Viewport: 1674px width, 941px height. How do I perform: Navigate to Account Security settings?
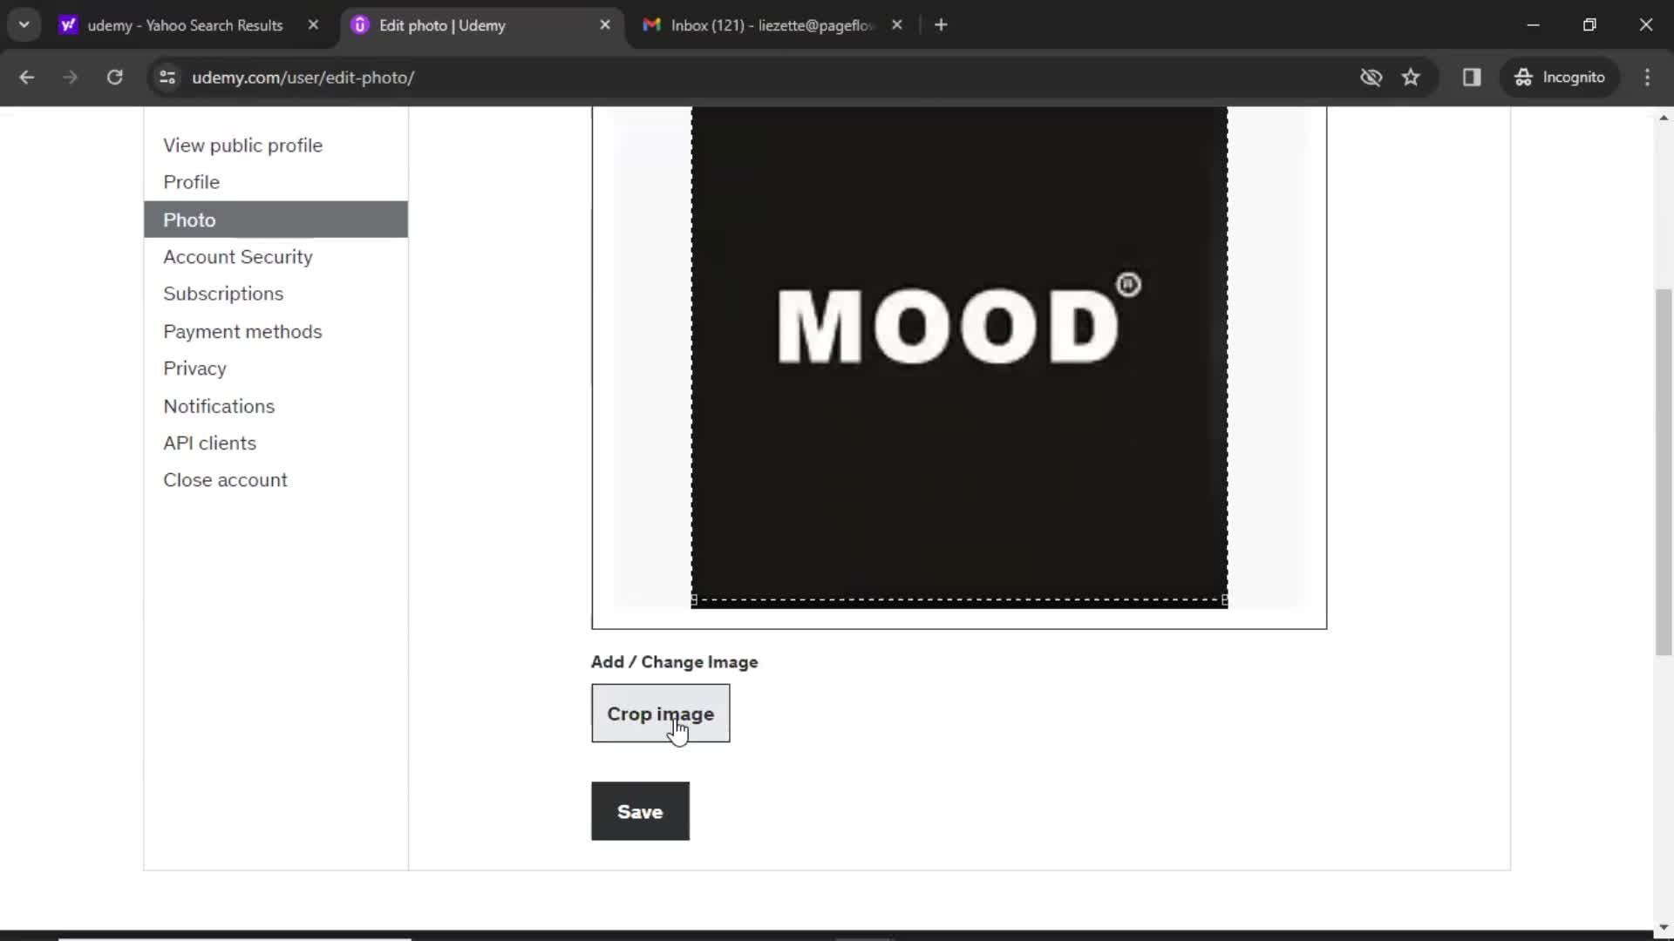tap(238, 256)
